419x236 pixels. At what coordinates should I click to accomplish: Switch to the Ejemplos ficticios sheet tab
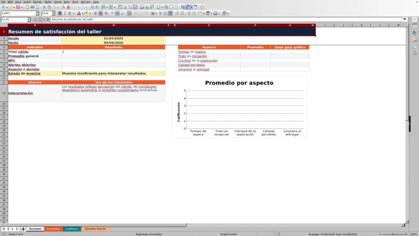pos(95,229)
